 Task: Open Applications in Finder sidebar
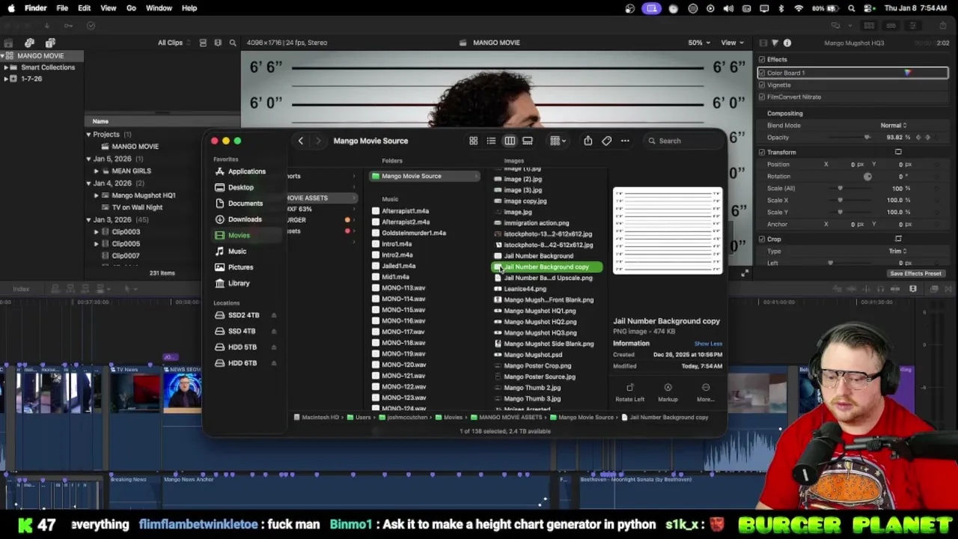point(246,171)
